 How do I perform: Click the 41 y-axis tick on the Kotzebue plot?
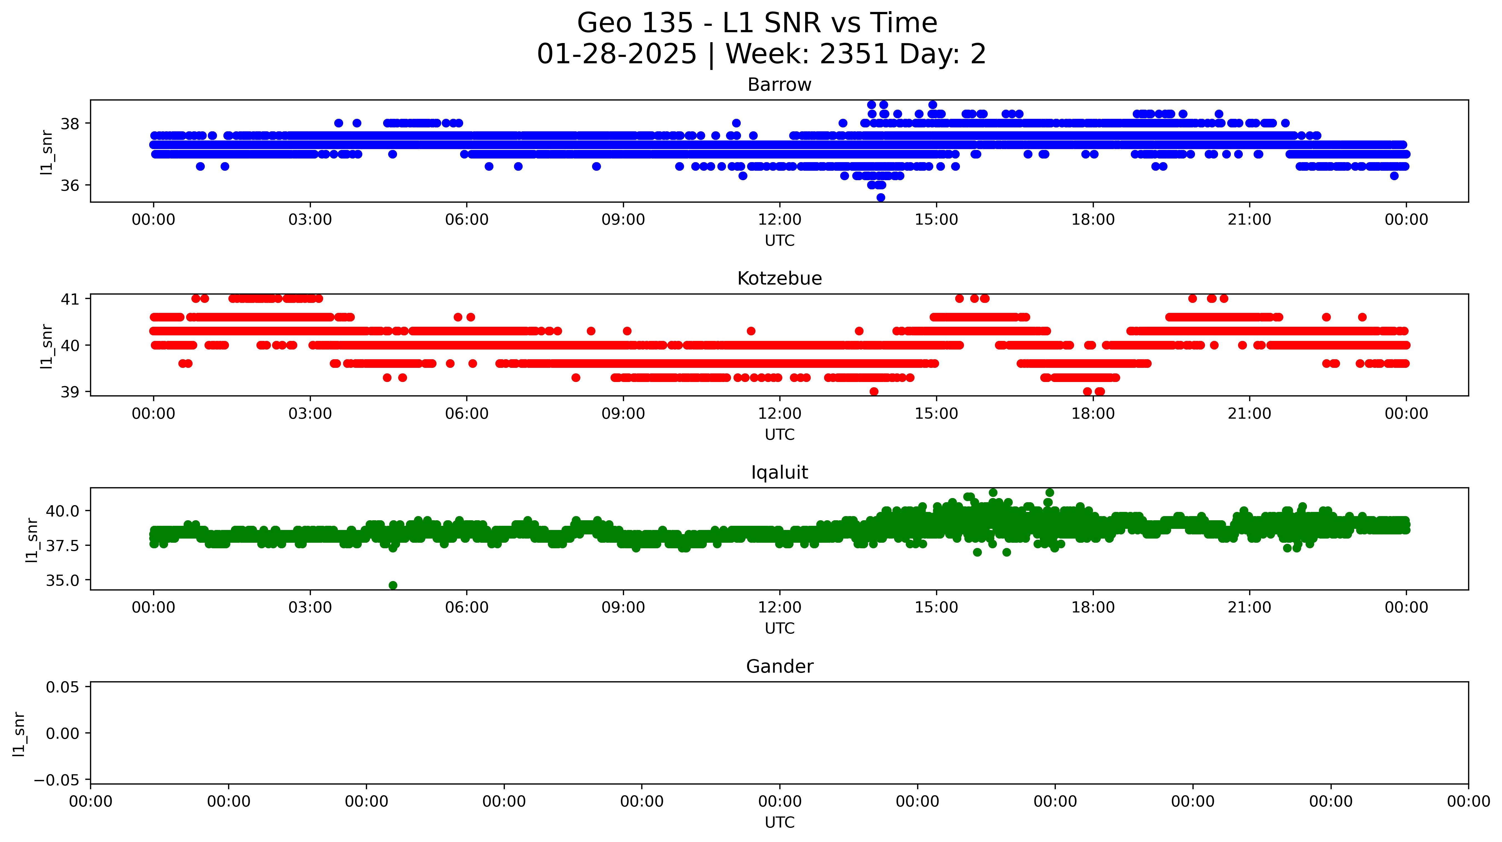[70, 299]
